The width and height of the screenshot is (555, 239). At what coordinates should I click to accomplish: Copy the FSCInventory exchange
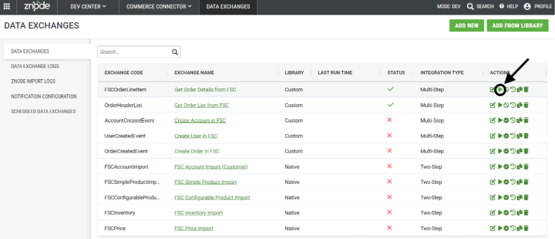519,213
